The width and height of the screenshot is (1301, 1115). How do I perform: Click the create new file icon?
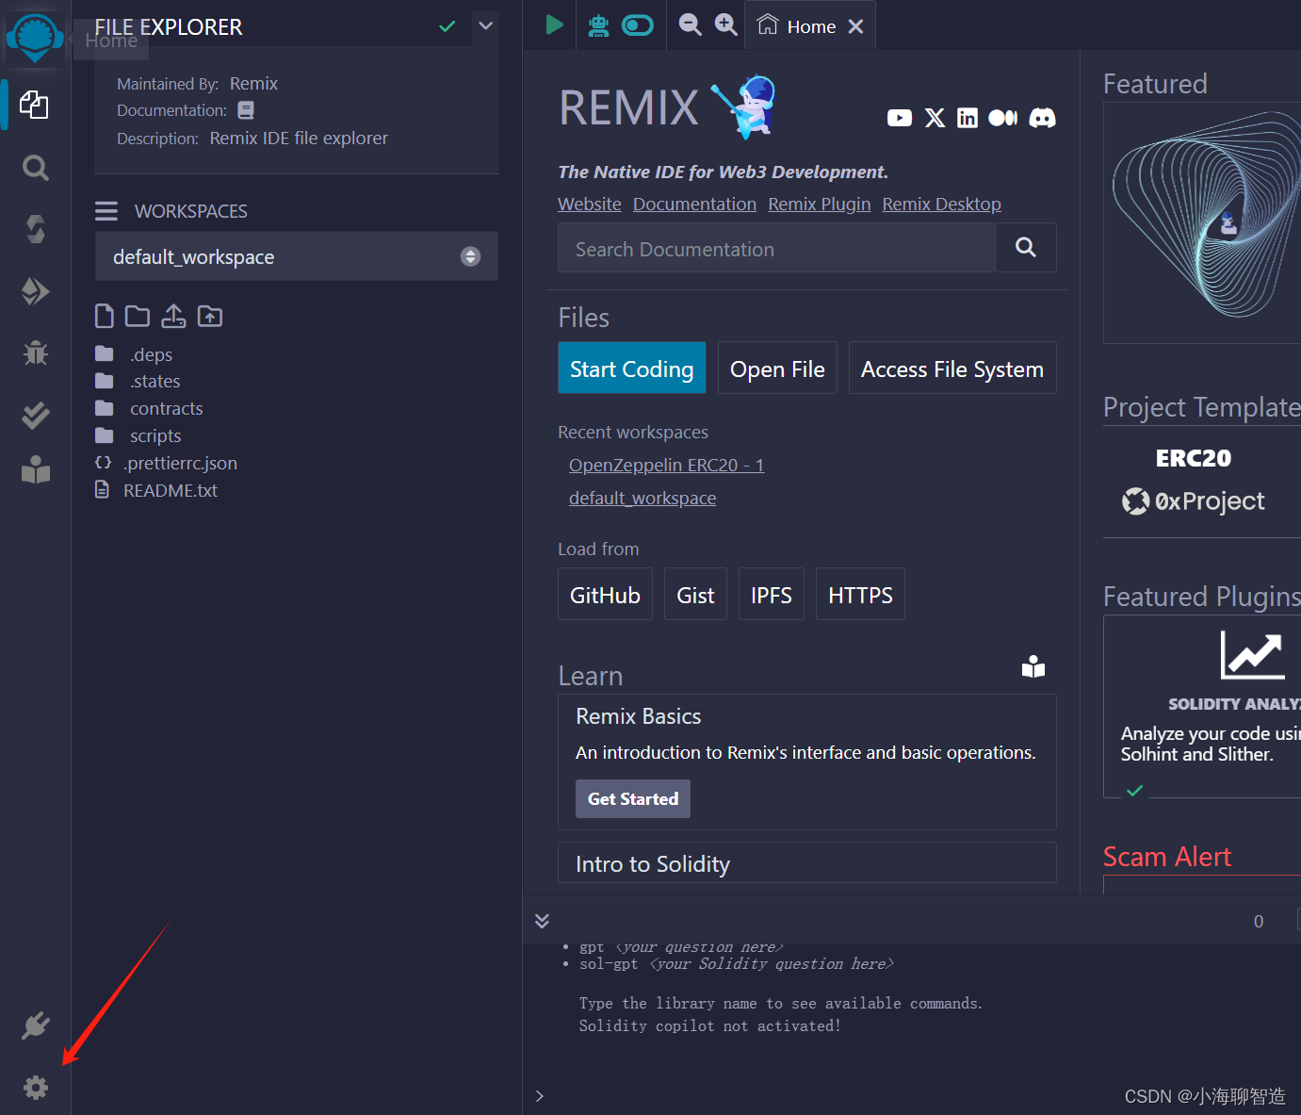pos(105,316)
